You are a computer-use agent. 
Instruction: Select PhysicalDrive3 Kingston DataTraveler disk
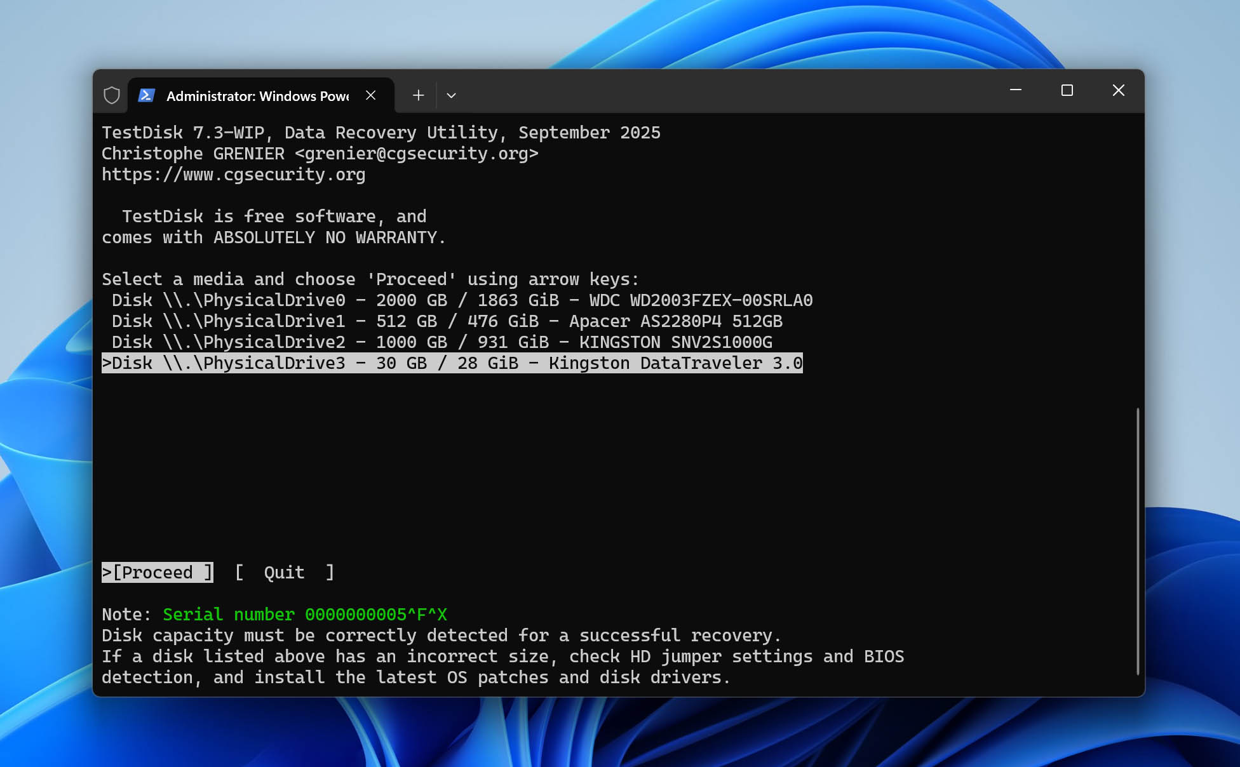tap(452, 363)
